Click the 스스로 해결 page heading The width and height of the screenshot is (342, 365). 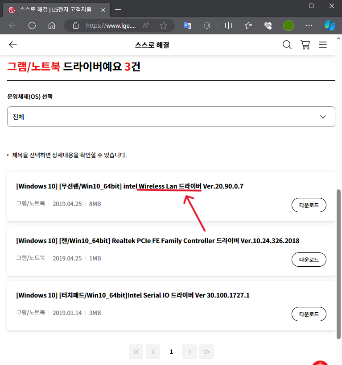(152, 45)
